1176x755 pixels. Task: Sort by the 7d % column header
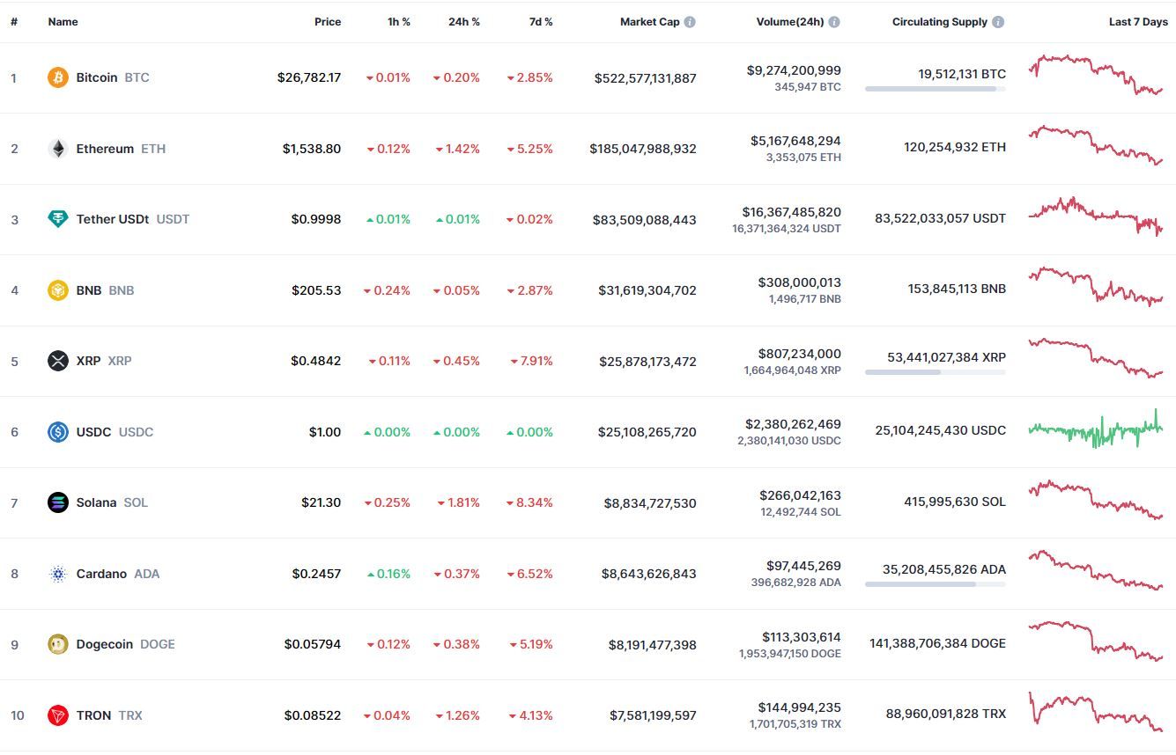click(541, 22)
